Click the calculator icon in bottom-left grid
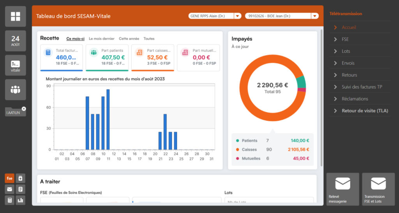Image resolution: width=399 pixels, height=213 pixels. 10,200
